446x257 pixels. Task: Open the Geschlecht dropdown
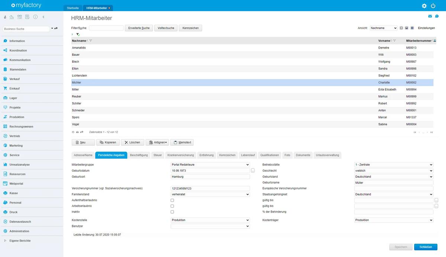pyautogui.click(x=394, y=171)
